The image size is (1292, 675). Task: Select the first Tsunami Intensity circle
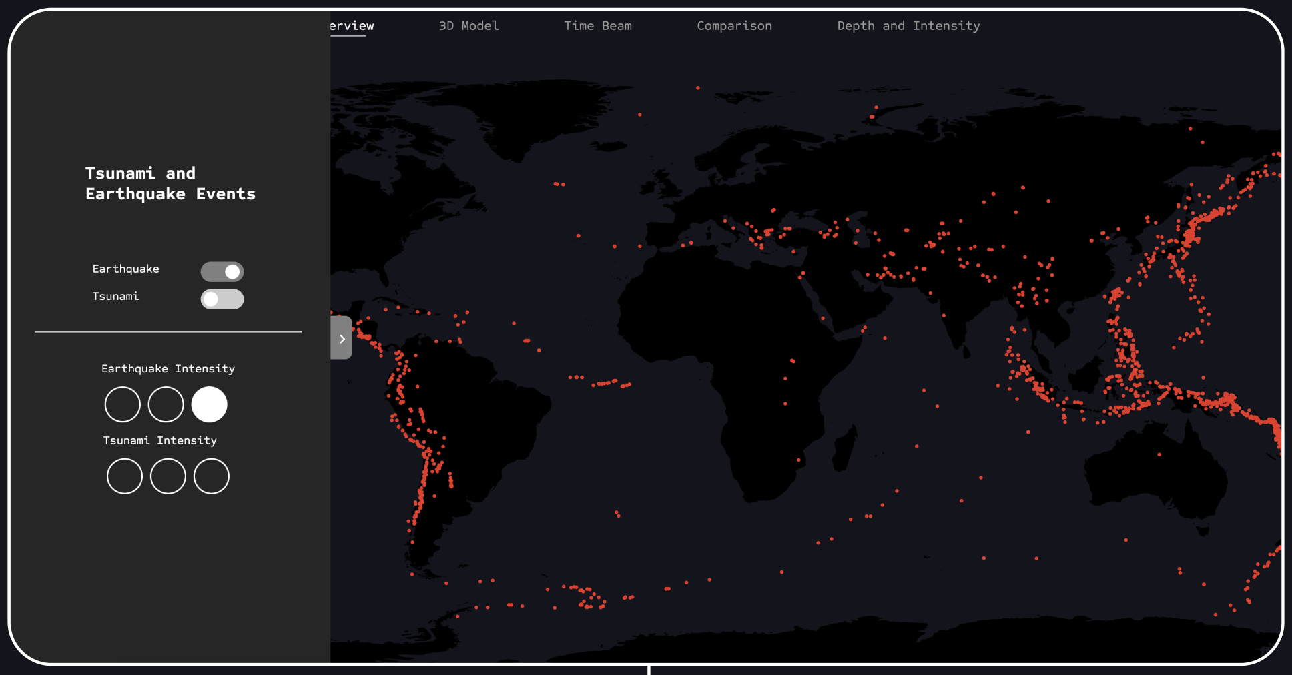tap(125, 476)
